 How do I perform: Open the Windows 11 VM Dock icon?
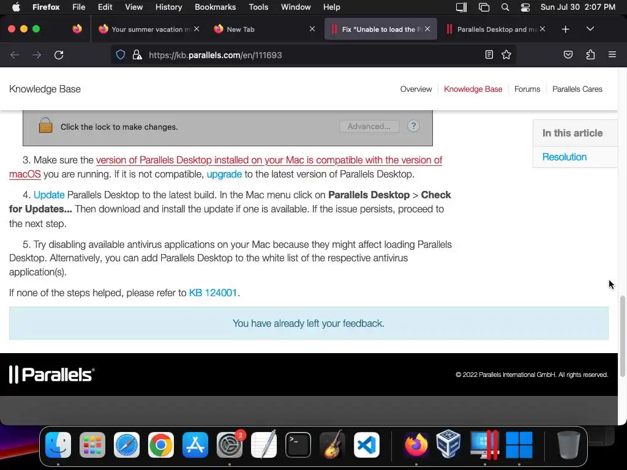(x=519, y=445)
